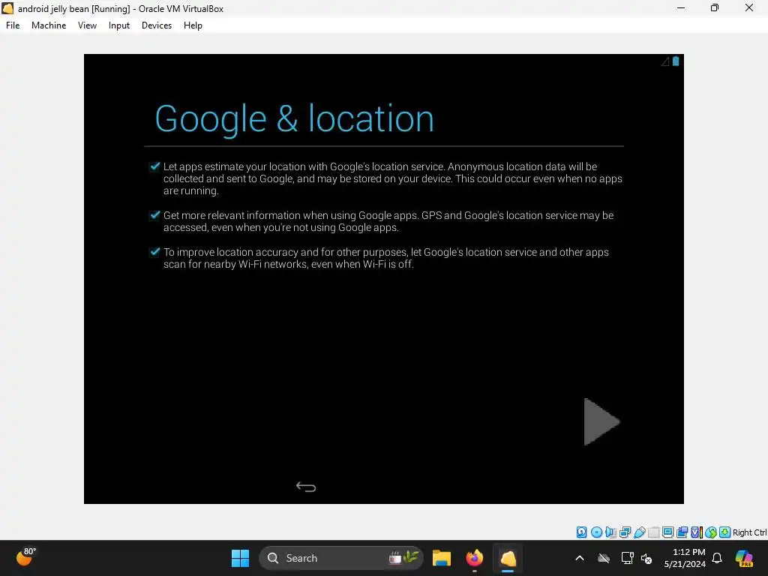
Task: Open the View menu
Action: point(87,25)
